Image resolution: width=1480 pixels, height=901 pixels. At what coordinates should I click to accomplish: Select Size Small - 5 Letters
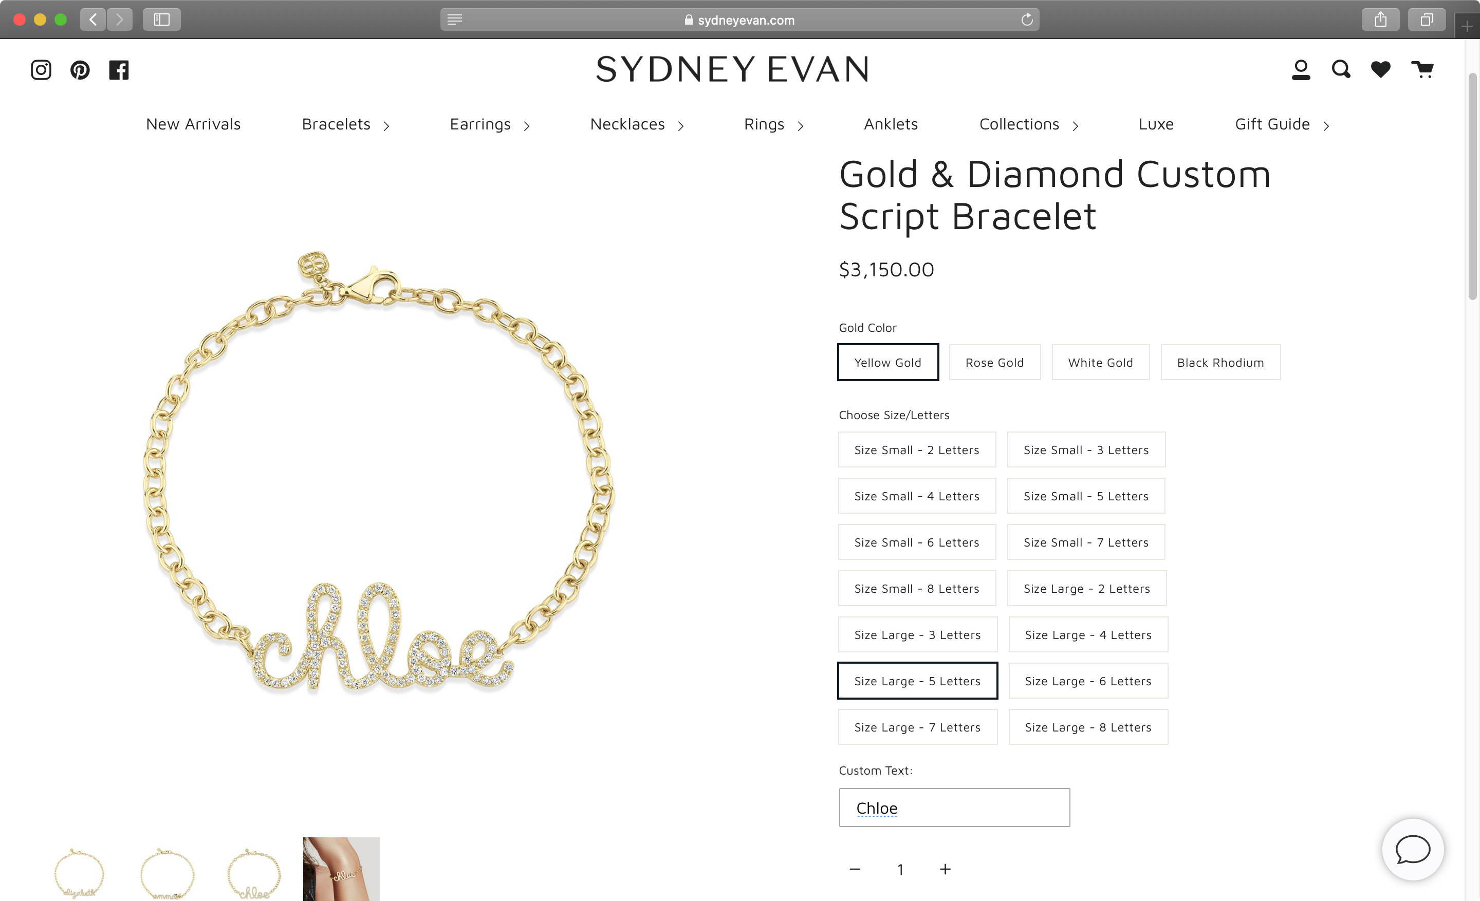click(x=1086, y=496)
